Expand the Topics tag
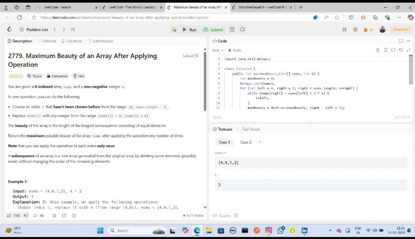Image resolution: width=415 pixels, height=239 pixels. pyautogui.click(x=35, y=76)
